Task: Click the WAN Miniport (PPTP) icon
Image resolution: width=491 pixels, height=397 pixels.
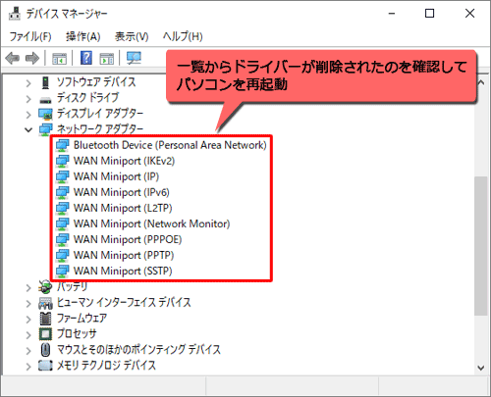Action: [x=62, y=255]
